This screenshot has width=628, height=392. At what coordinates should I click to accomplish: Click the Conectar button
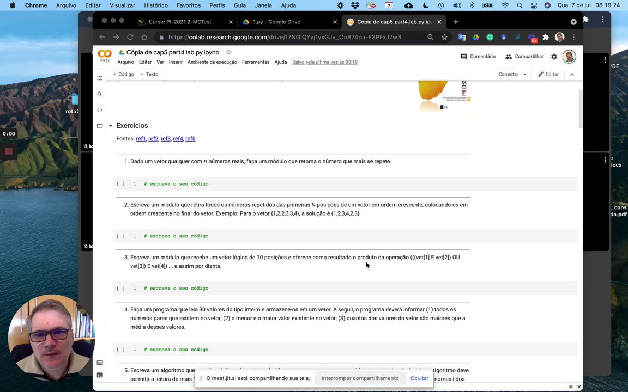click(x=508, y=74)
